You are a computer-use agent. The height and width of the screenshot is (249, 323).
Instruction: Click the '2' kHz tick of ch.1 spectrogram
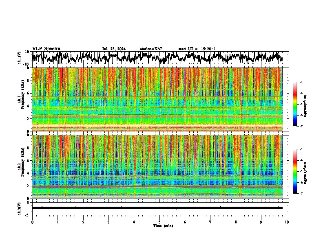pyautogui.click(x=28, y=119)
